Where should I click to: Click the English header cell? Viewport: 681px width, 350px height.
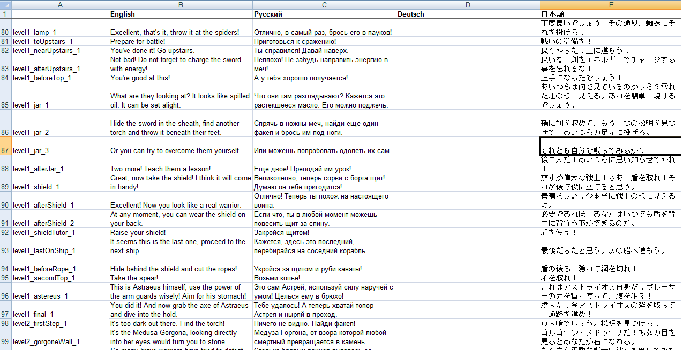[181, 14]
